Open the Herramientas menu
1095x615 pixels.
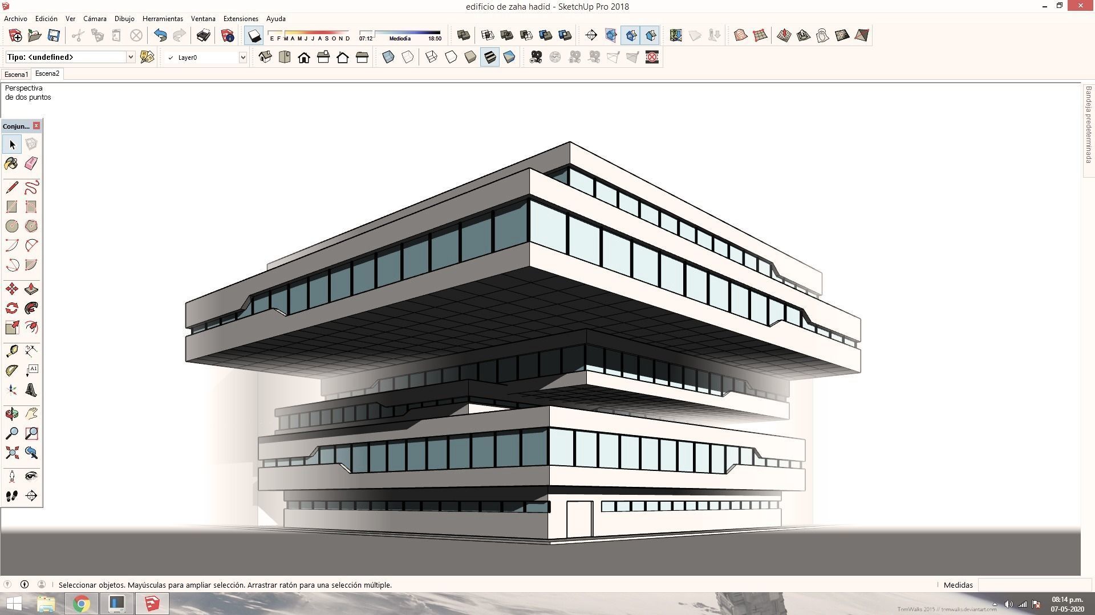[x=163, y=19]
